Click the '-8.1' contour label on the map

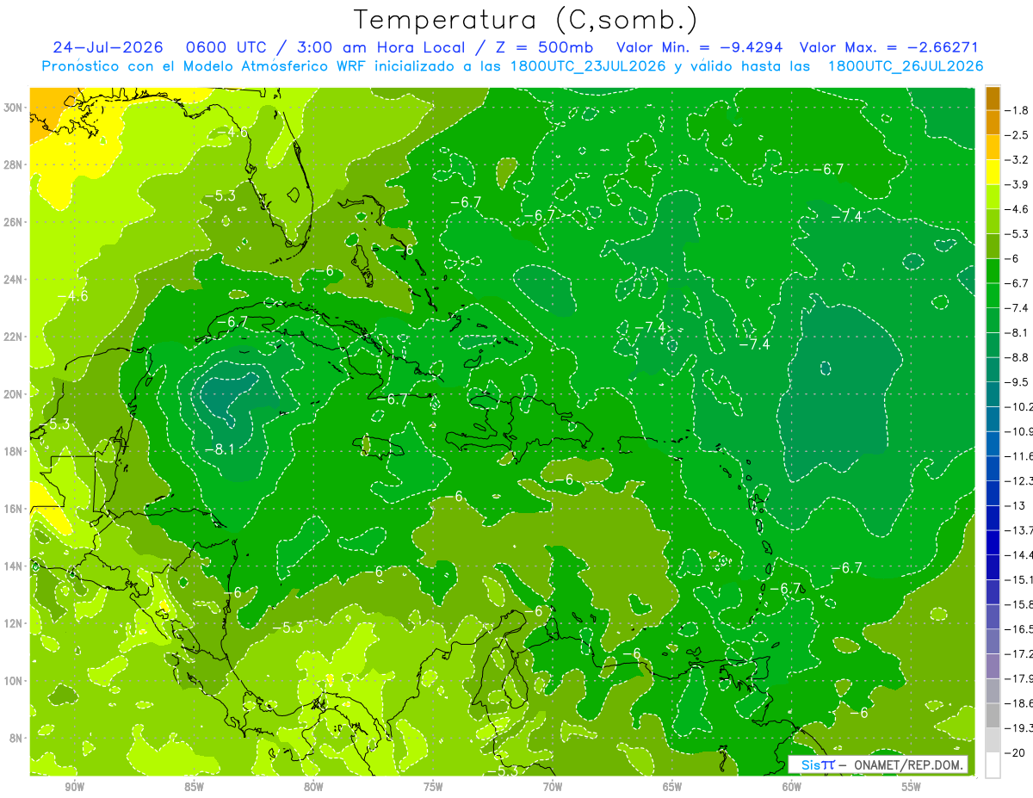point(220,448)
